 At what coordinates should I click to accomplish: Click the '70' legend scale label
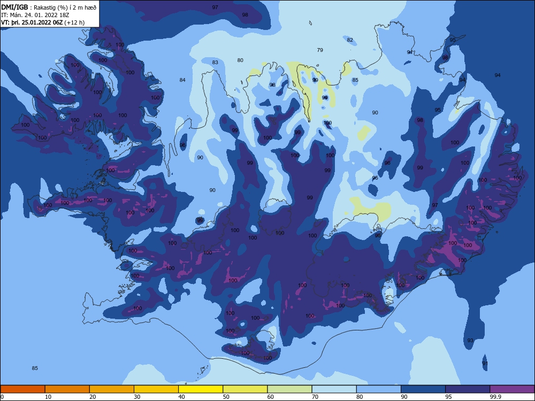315,397
